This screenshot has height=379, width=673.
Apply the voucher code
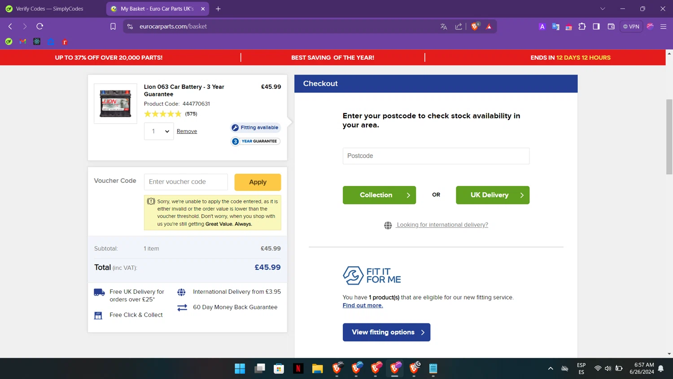258,182
